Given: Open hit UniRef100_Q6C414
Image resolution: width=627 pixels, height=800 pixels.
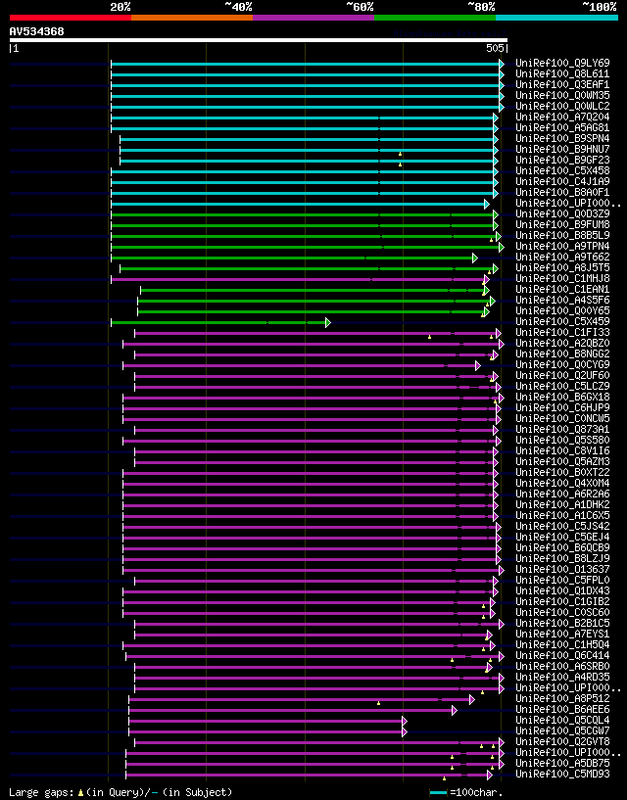Looking at the screenshot, I should coord(562,656).
